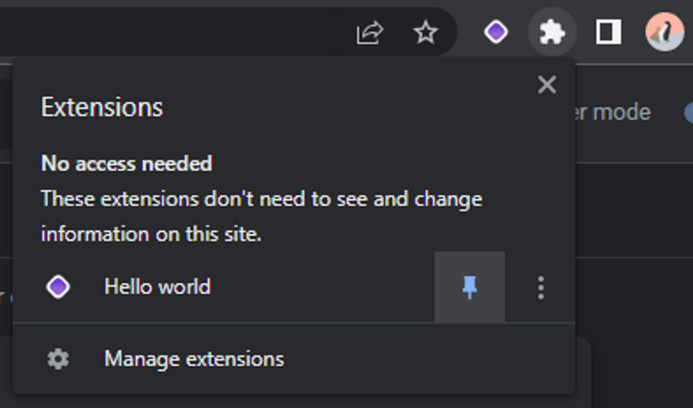Viewport: 693px width, 408px height.
Task: Close the Extensions popup with the X
Action: coord(547,84)
